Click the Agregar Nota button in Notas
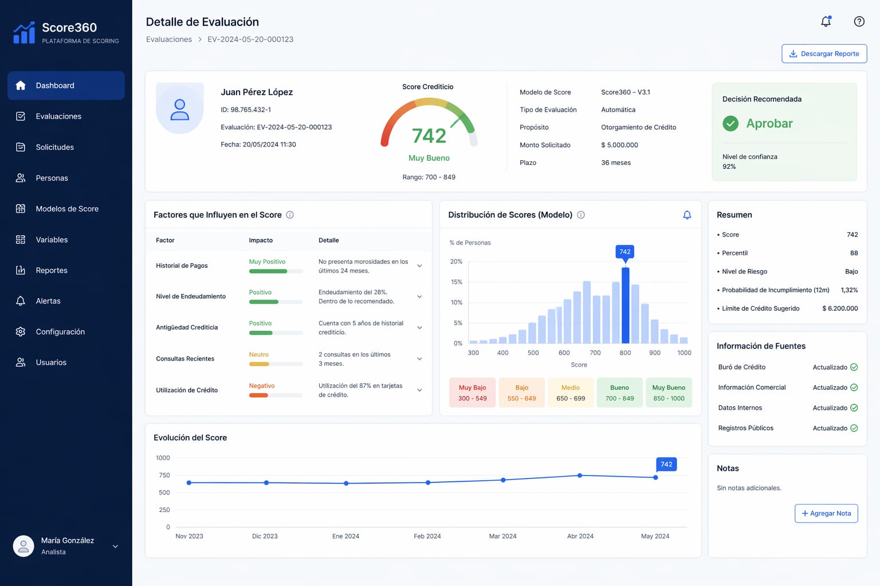The image size is (880, 586). (826, 513)
